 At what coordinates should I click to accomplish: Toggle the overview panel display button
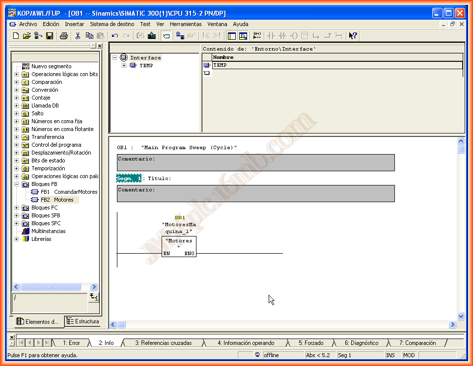pyautogui.click(x=231, y=36)
